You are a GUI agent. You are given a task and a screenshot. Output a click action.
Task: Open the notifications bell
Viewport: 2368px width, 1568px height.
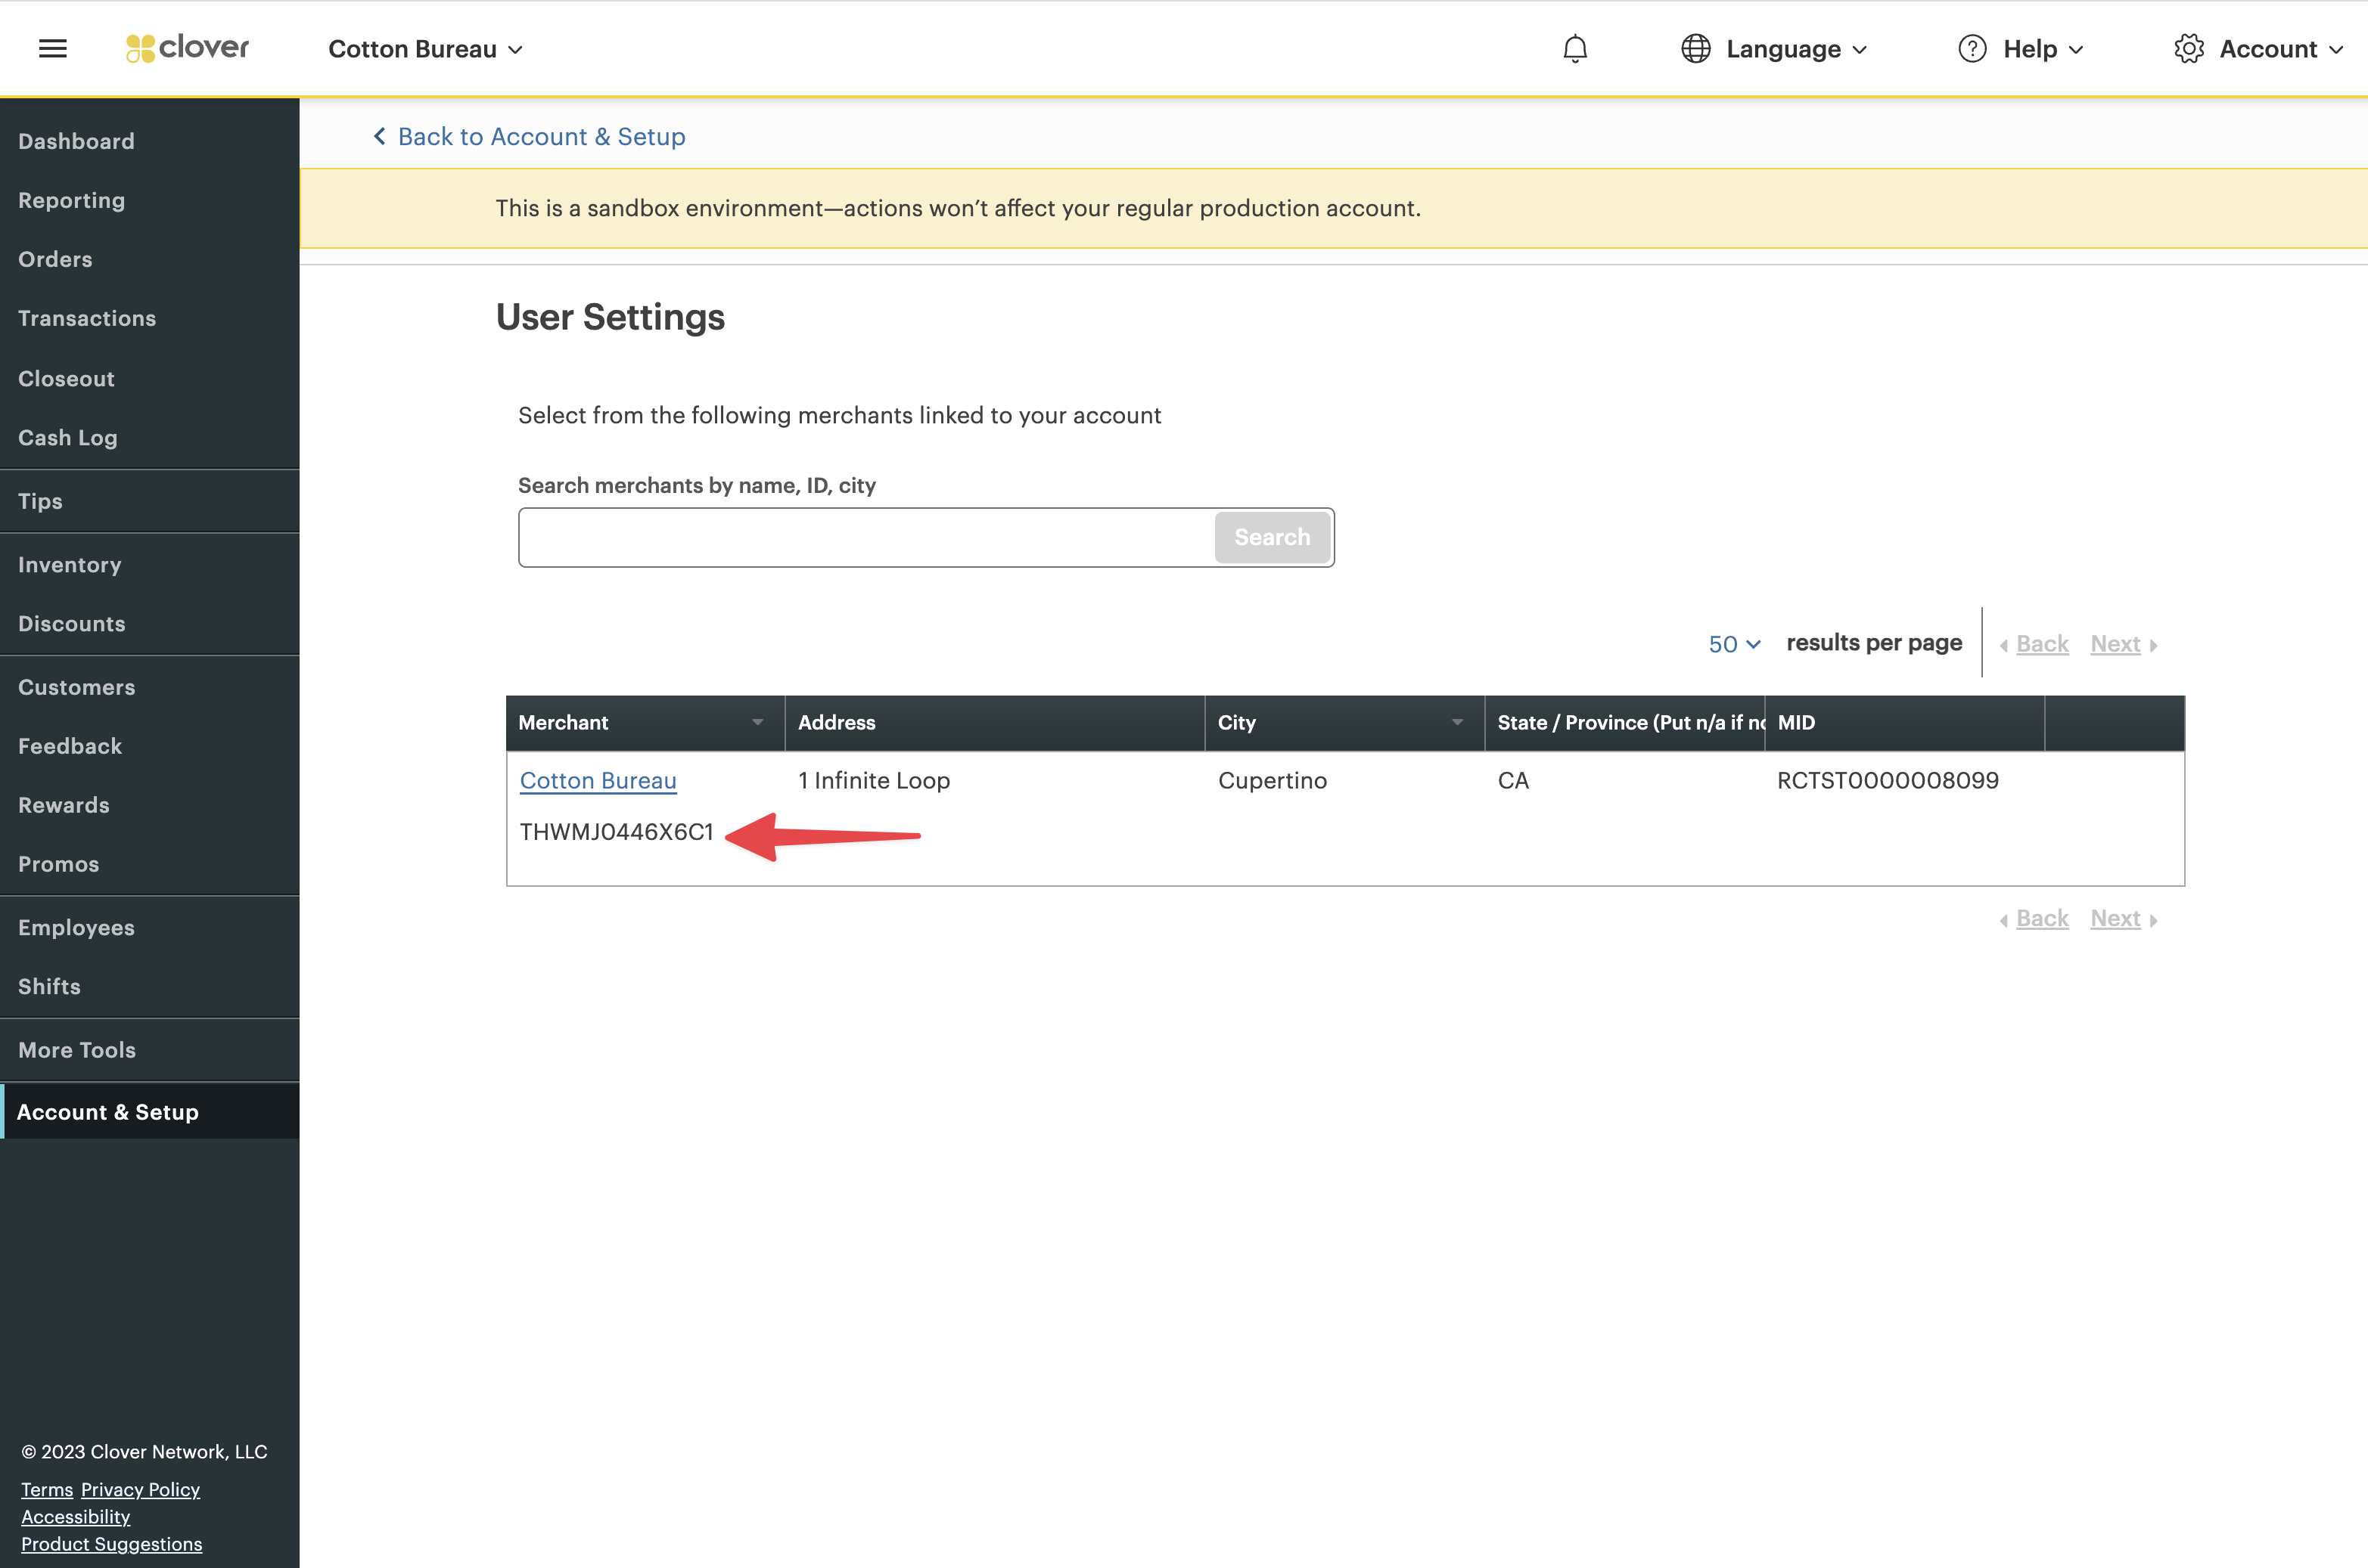click(x=1576, y=48)
